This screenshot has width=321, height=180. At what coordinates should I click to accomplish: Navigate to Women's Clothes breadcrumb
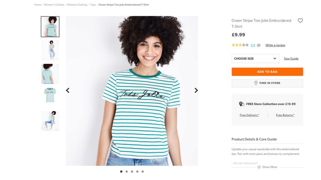point(54,5)
